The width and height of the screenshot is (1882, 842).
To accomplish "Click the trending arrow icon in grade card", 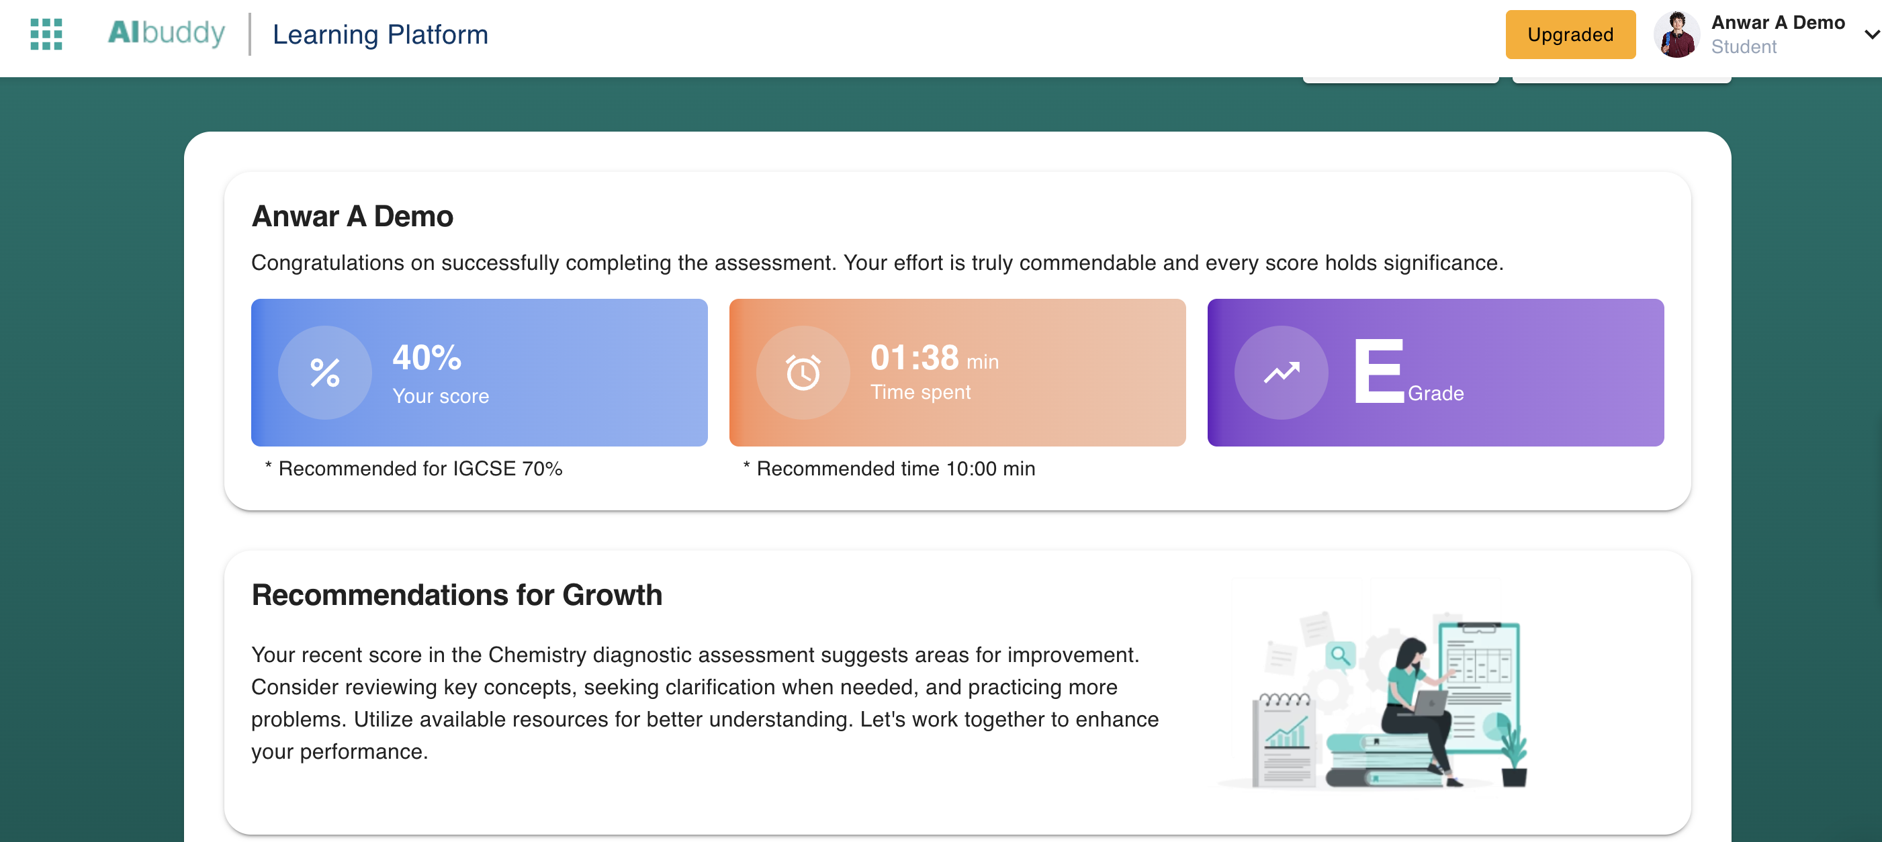I will click(x=1282, y=373).
